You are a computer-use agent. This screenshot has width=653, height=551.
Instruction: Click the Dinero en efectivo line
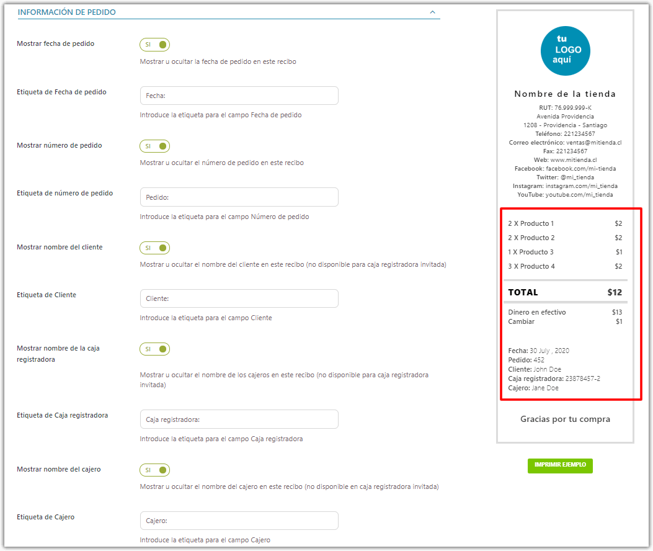537,312
